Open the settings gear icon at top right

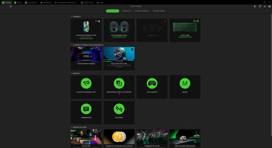265,6
